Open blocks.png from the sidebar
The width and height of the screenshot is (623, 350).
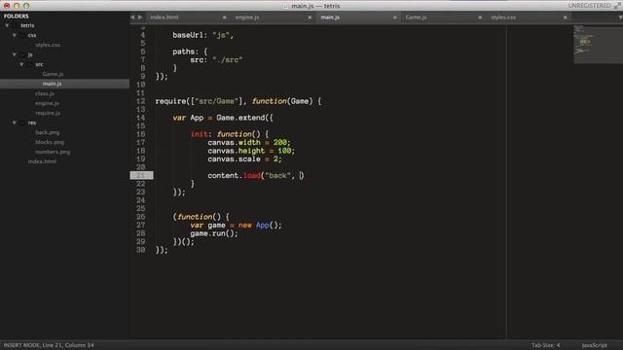pos(50,142)
